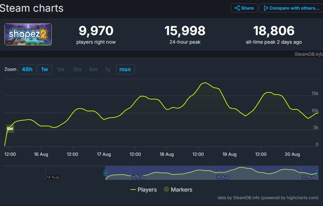Click the 10k y-axis label

click(315, 111)
